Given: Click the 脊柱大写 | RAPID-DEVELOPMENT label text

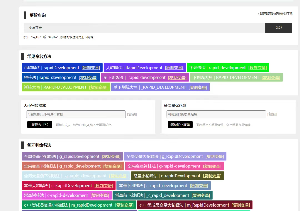Looking at the screenshot, I should (55, 87).
